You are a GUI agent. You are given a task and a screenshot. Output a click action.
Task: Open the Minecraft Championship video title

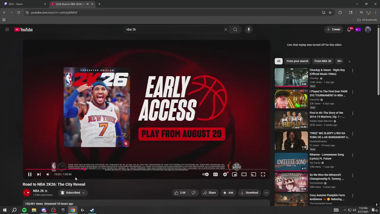(327, 177)
